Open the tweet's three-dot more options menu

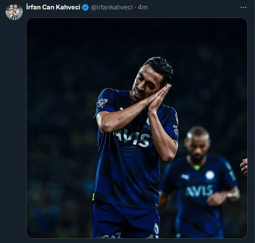(243, 7)
